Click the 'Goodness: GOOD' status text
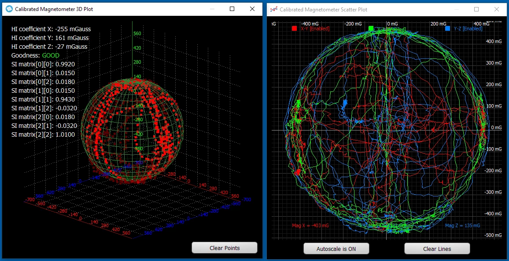The height and width of the screenshot is (261, 509). [x=35, y=55]
